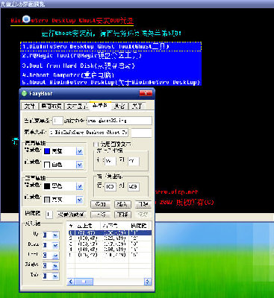Screen dimensions: 274x298
Task: Select list row 5 in the menu table
Action: [110, 255]
